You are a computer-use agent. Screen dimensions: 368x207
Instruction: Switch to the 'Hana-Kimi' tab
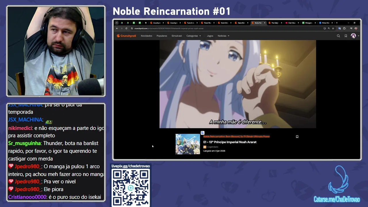pos(241,23)
